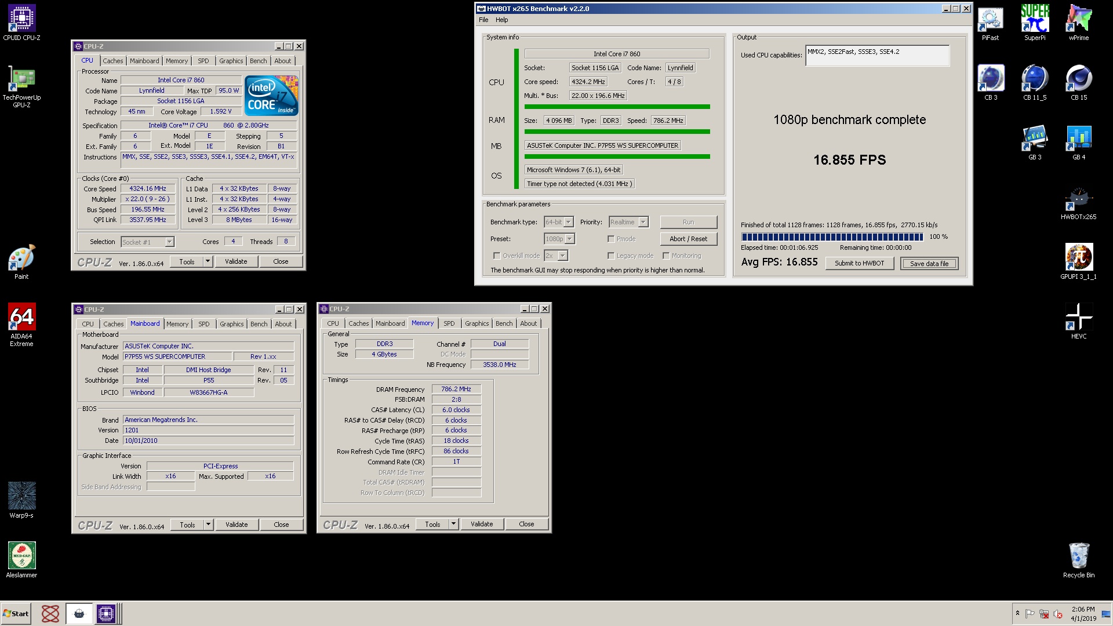Show hidden system tray icons

[1017, 613]
